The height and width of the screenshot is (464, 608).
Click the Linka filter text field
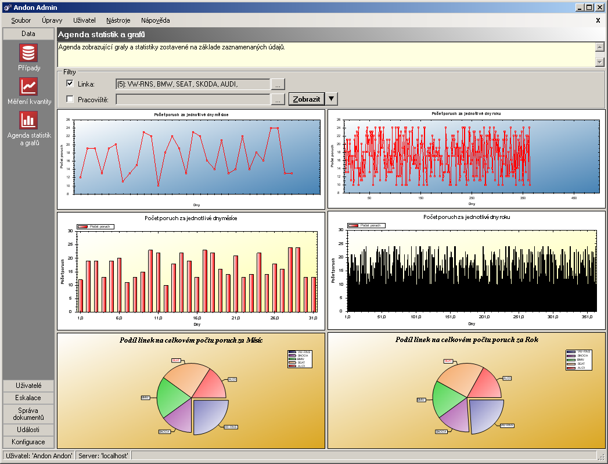[x=193, y=84]
